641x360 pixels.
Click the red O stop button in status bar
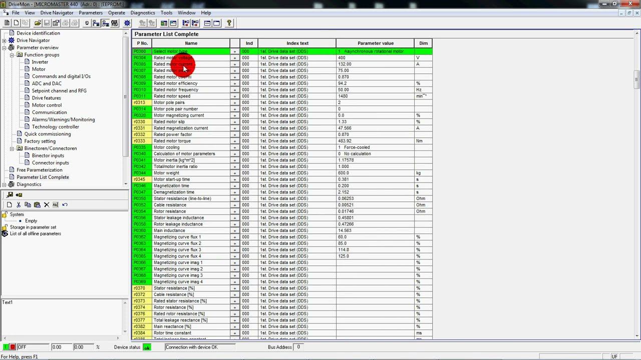[x=13, y=347]
